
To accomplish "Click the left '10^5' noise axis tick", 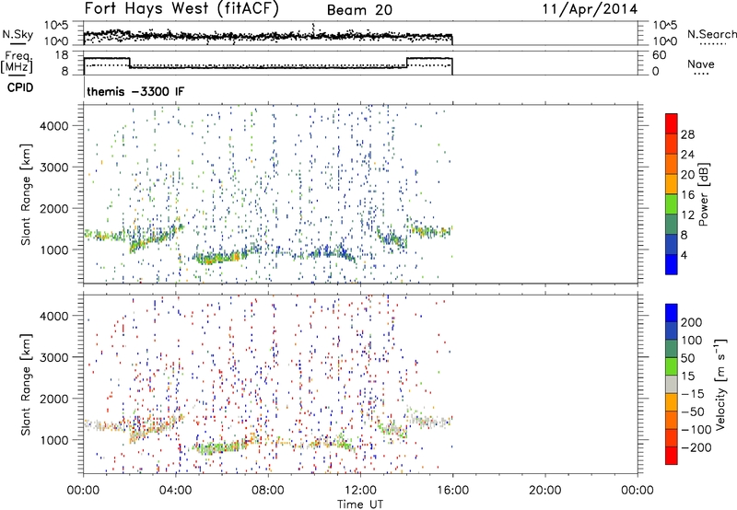I will [x=56, y=26].
